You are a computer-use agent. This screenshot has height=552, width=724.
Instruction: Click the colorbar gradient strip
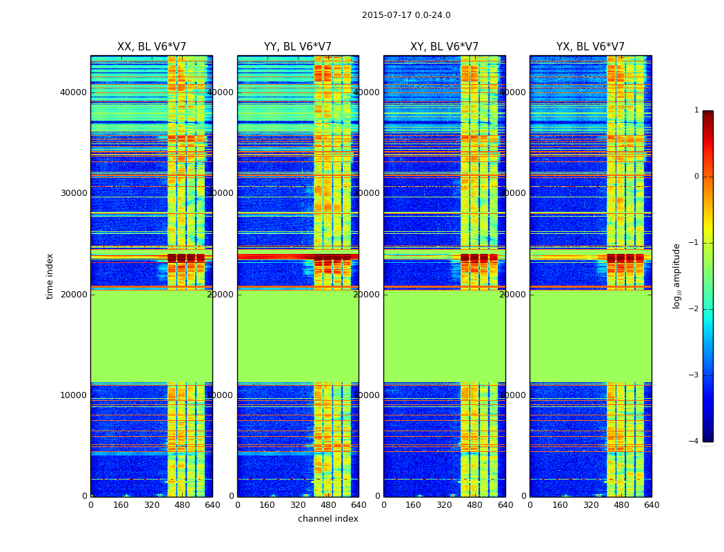tap(707, 276)
